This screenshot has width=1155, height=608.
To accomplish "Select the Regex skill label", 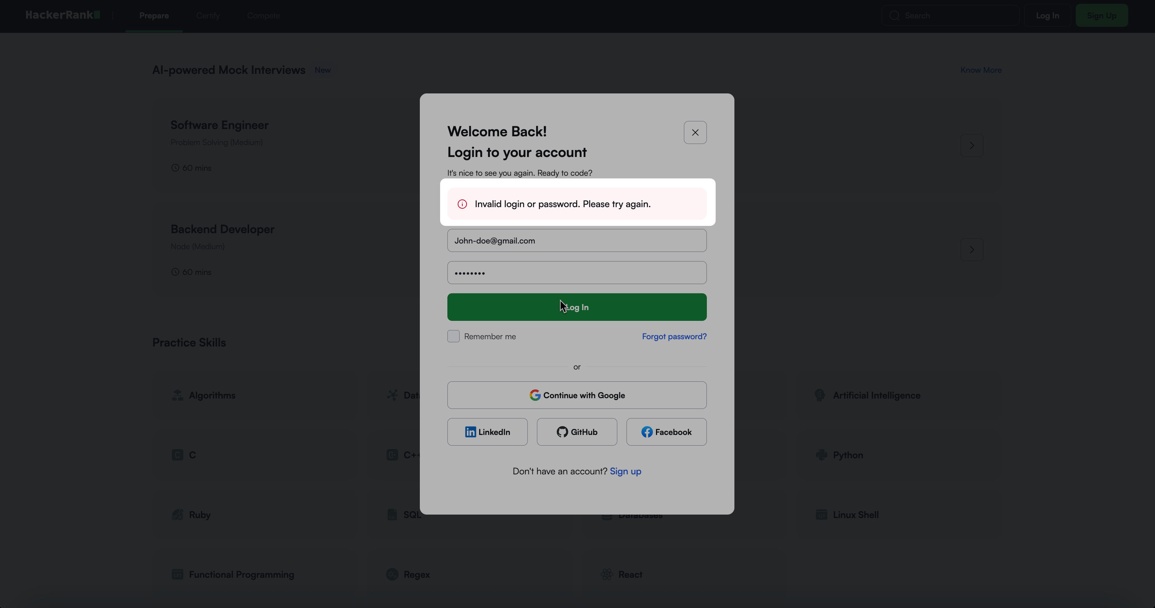I will pyautogui.click(x=416, y=575).
